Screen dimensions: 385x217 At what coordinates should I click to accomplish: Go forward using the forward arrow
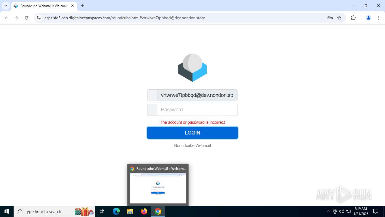click(16, 18)
